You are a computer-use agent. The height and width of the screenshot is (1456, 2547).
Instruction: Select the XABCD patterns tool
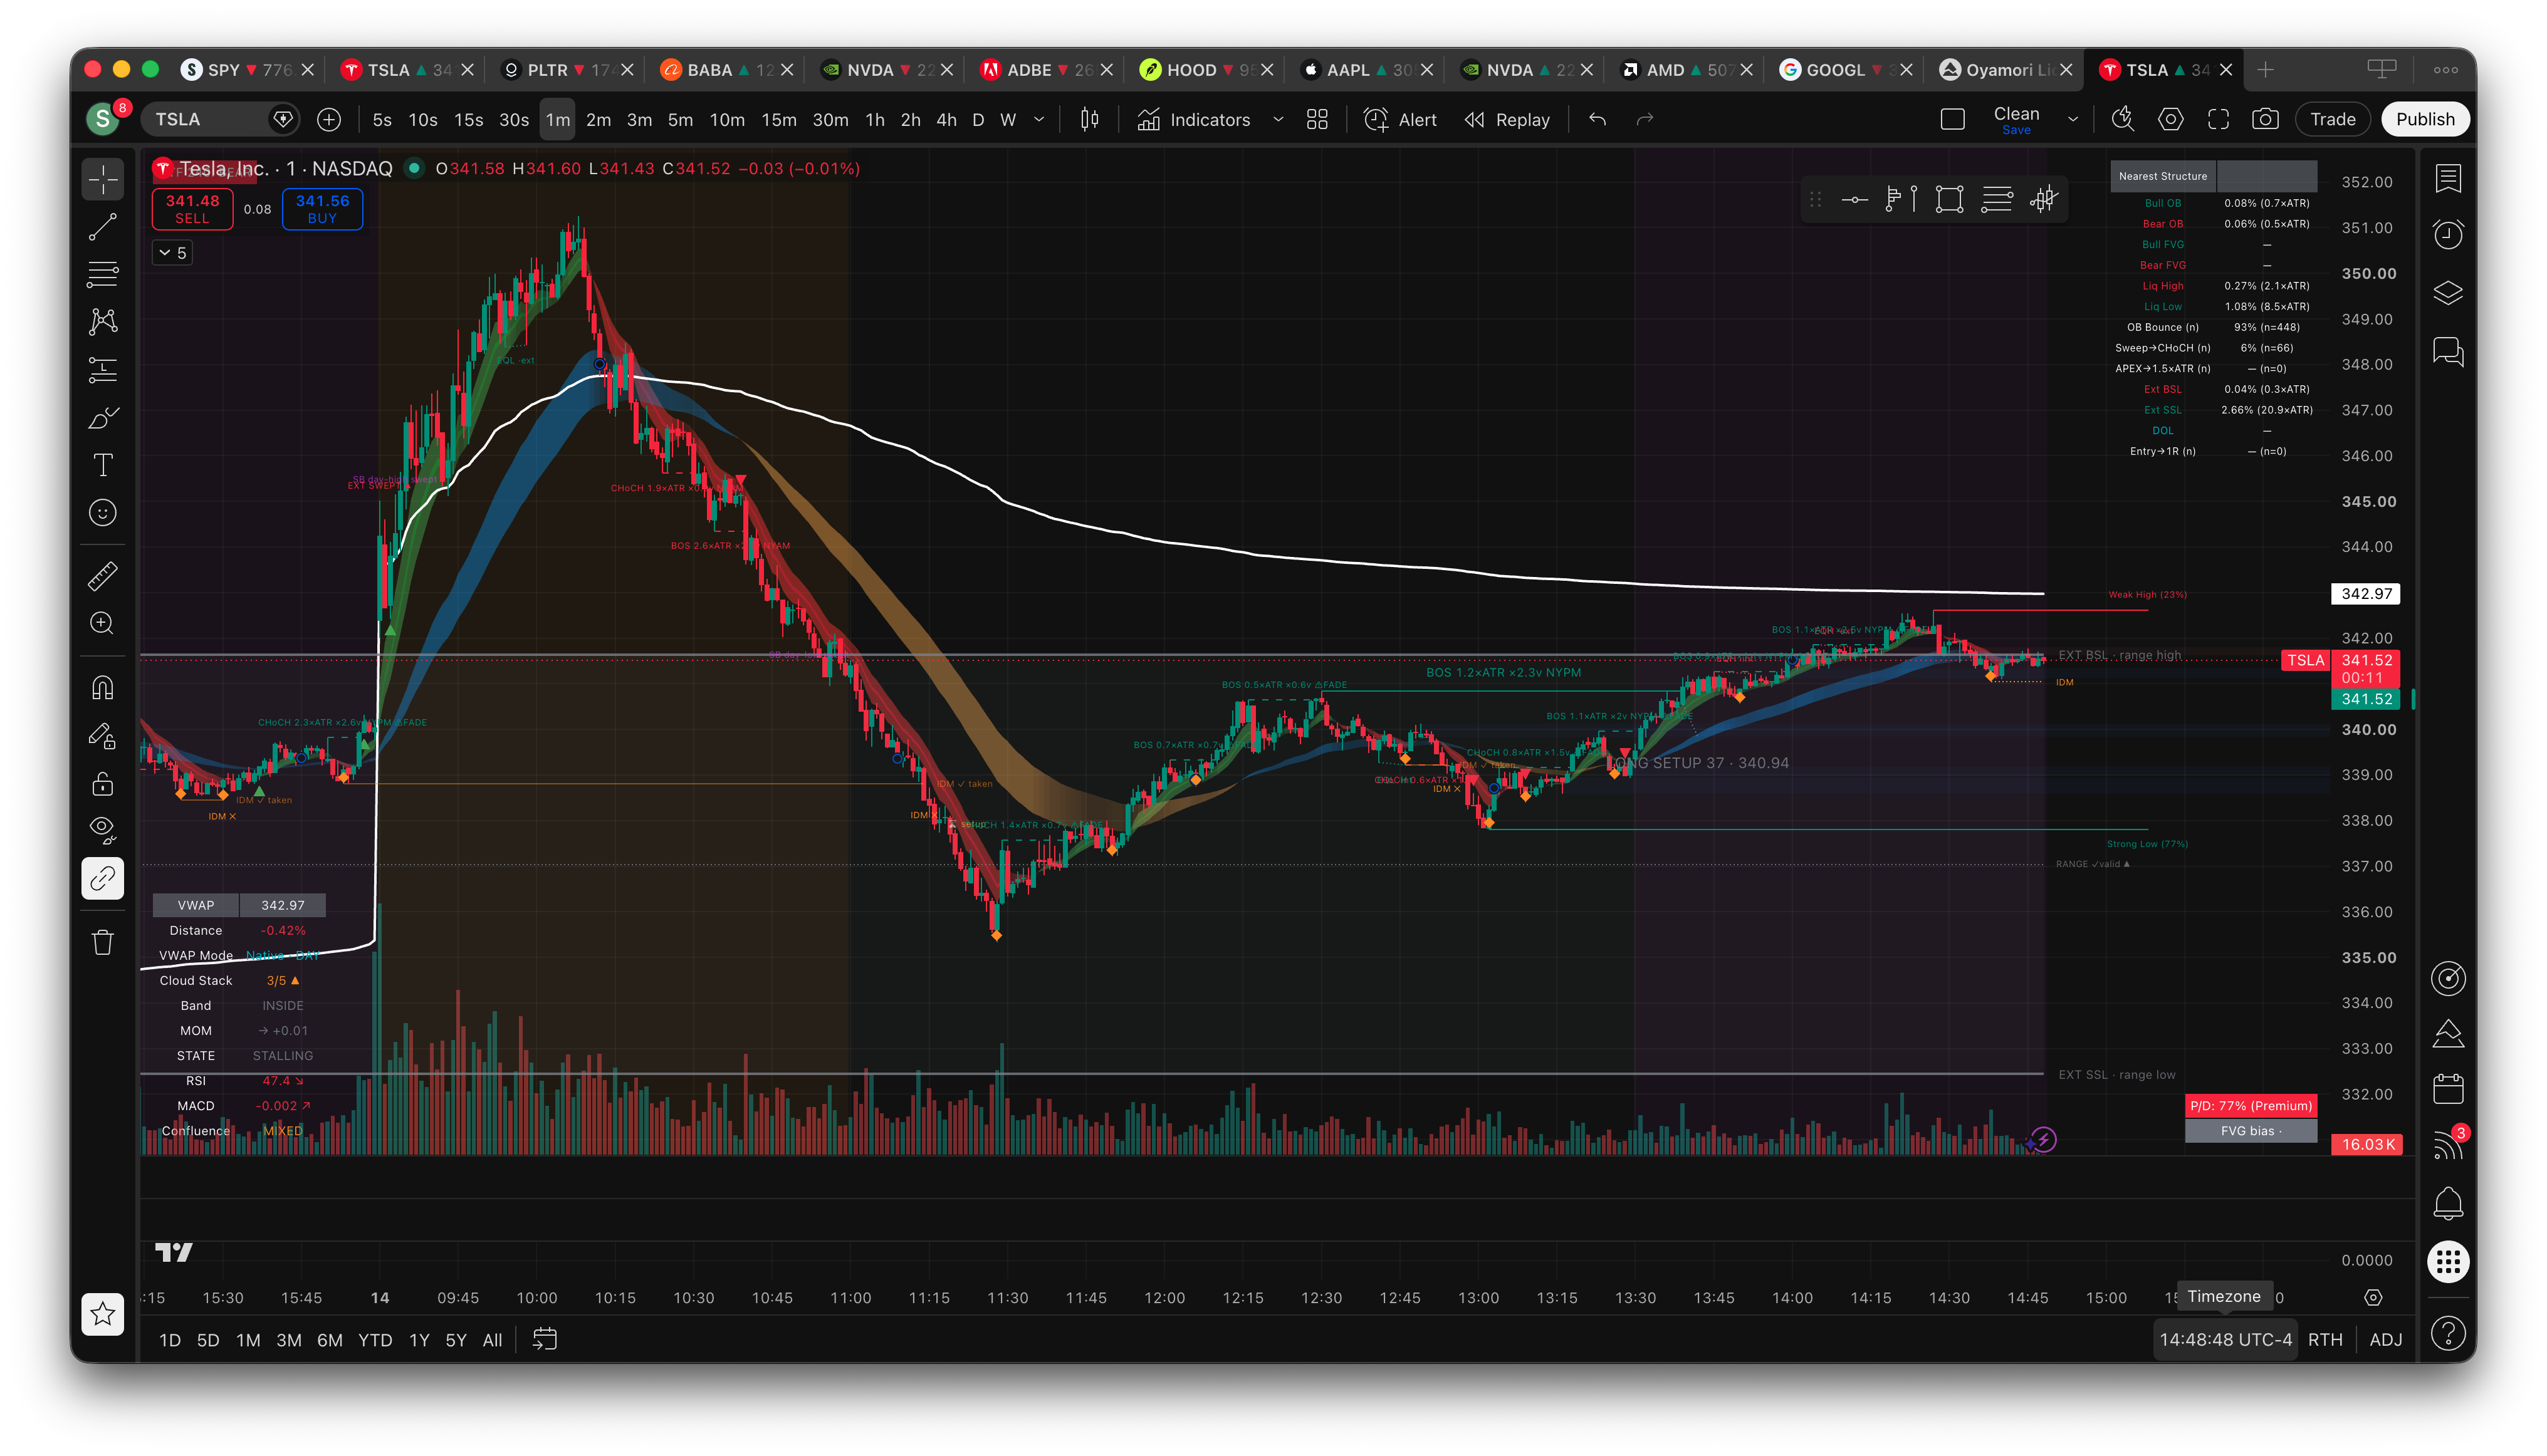click(x=103, y=321)
